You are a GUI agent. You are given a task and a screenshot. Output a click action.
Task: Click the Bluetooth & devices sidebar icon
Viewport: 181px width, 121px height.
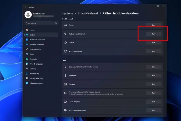point(27,40)
